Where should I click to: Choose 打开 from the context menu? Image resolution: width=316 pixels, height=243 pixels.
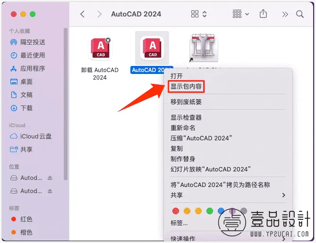point(177,76)
